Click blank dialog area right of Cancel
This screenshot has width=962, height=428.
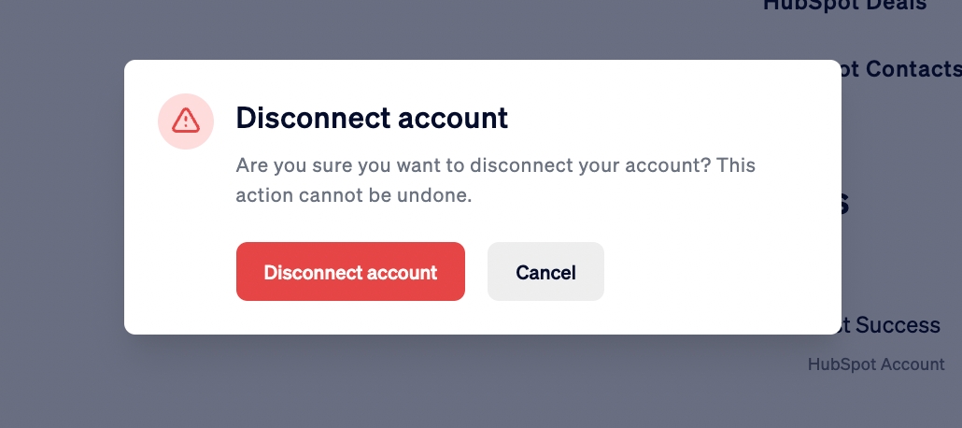click(x=719, y=272)
